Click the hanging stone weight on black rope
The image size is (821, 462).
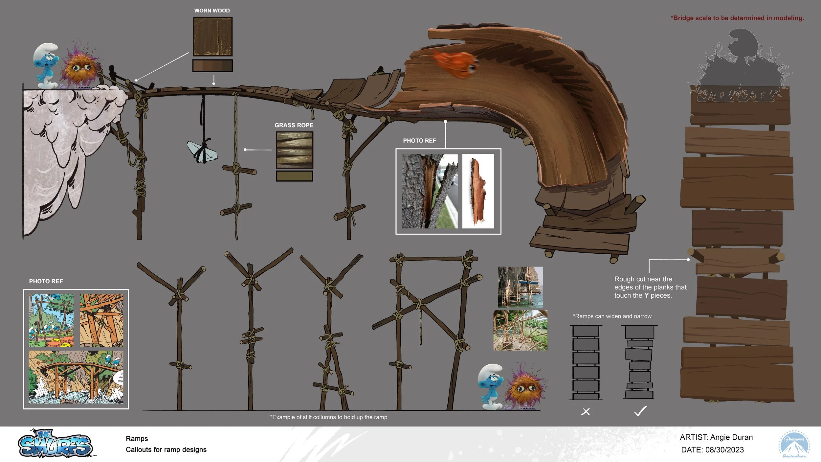tap(202, 152)
